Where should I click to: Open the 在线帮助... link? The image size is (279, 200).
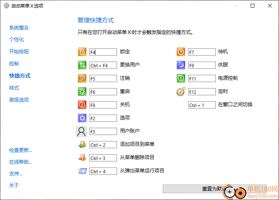21,162
